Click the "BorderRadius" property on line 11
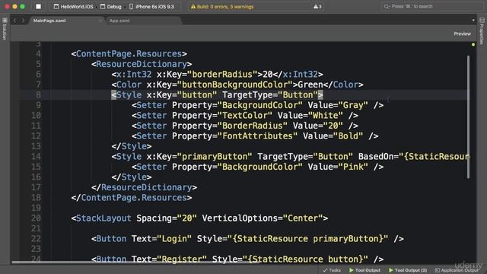 click(x=253, y=126)
